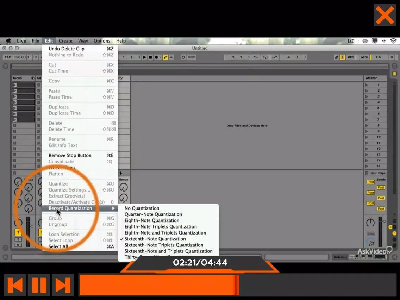Click the Master cue volume knob
Image resolution: width=400 pixels, height=300 pixels.
[x=370, y=242]
